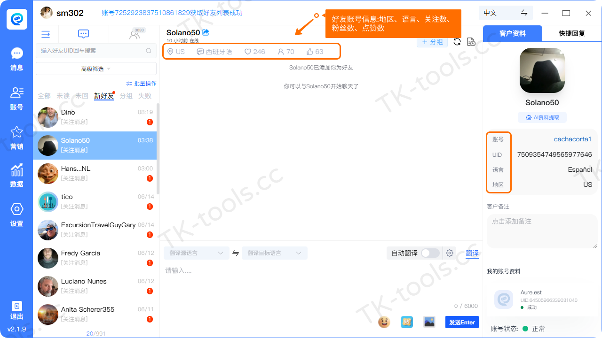The height and width of the screenshot is (338, 602).
Task: Click the share icon next to Solano50
Action: tap(206, 32)
